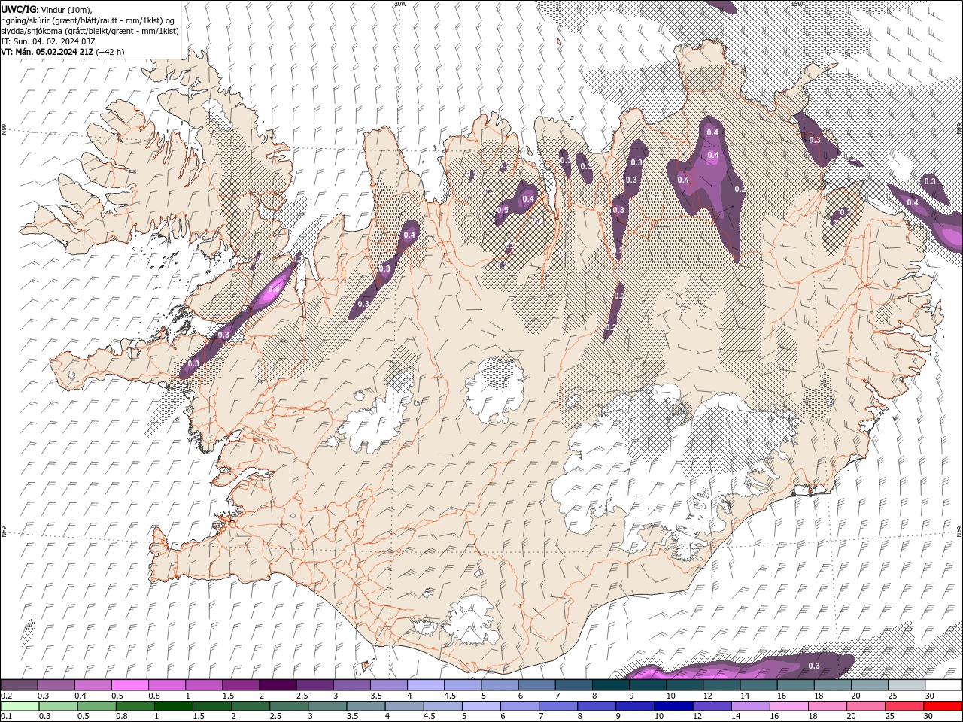Pick the pale grey 25–30 upper legend swatch
This screenshot has width=963, height=722.
(907, 685)
